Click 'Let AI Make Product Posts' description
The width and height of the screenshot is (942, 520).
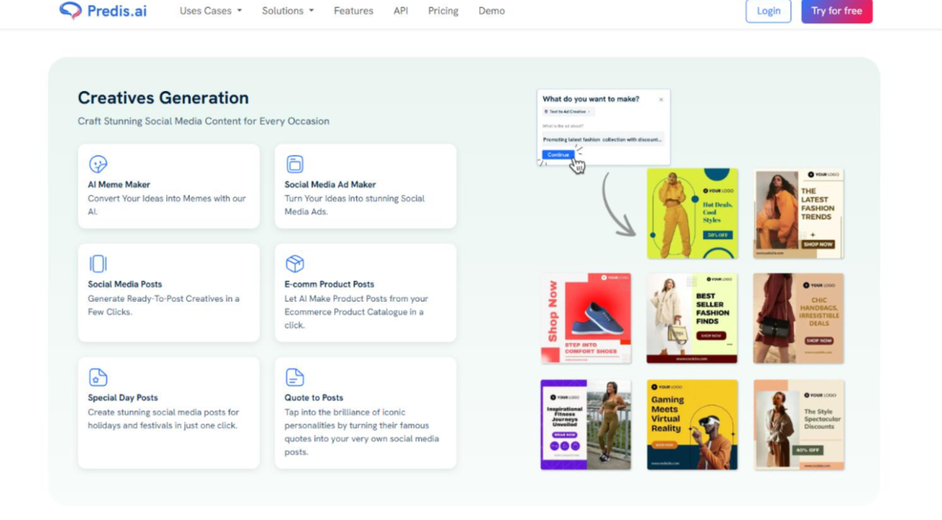(x=356, y=312)
